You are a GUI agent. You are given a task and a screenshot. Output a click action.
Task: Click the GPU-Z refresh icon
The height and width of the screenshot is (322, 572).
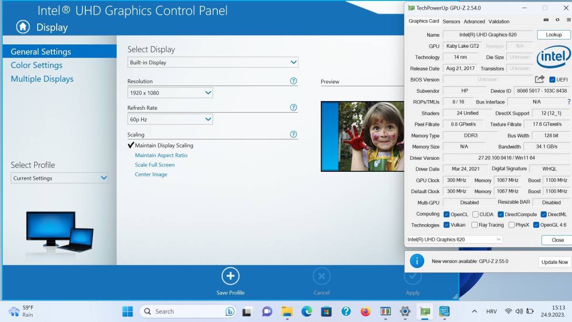click(557, 20)
